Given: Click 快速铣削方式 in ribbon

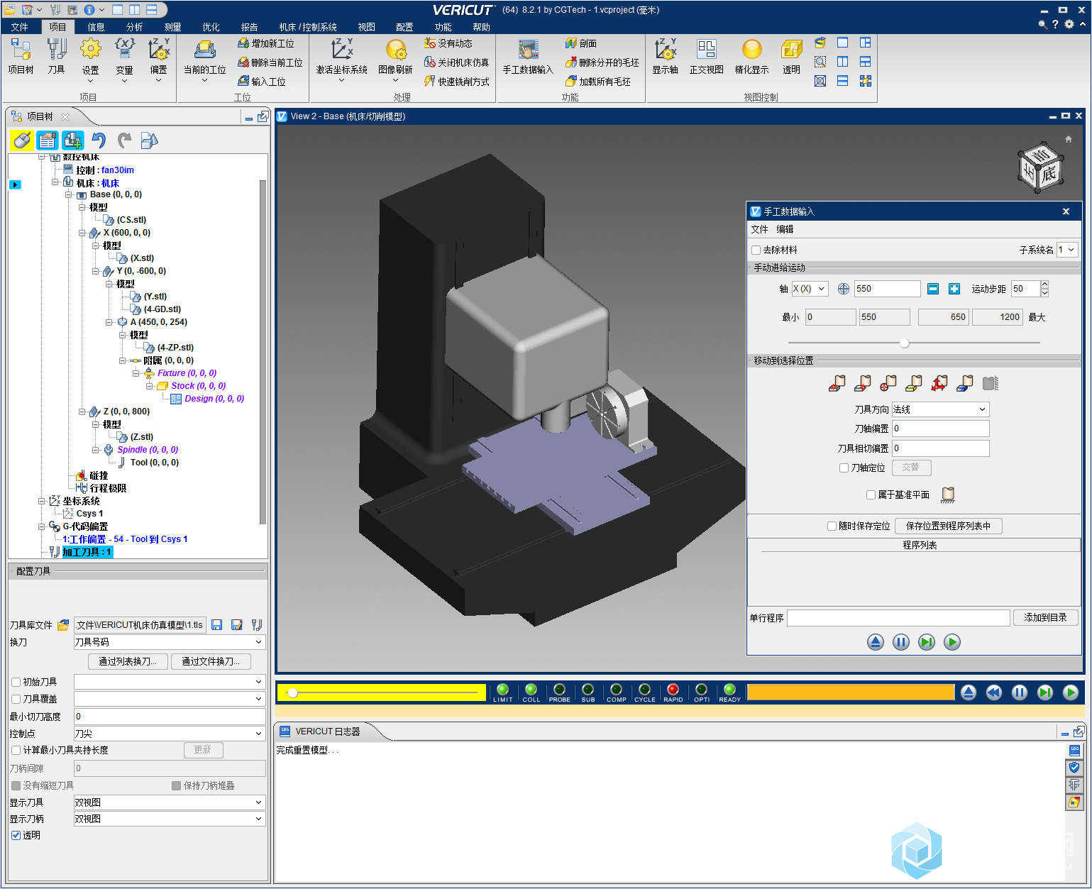Looking at the screenshot, I should click(456, 82).
